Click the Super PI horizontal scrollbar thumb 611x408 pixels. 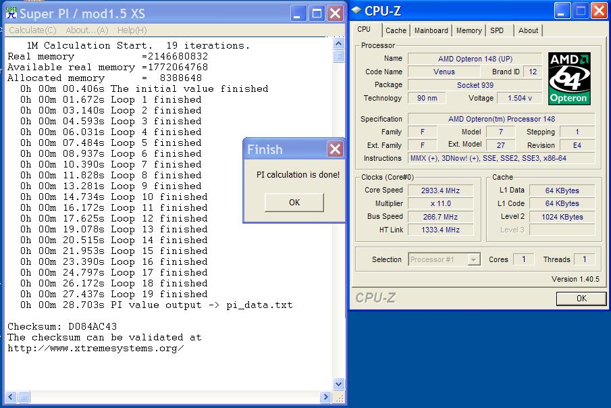[24, 397]
